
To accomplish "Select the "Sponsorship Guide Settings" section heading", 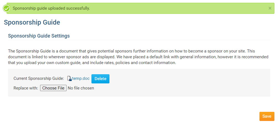I will (39, 36).
